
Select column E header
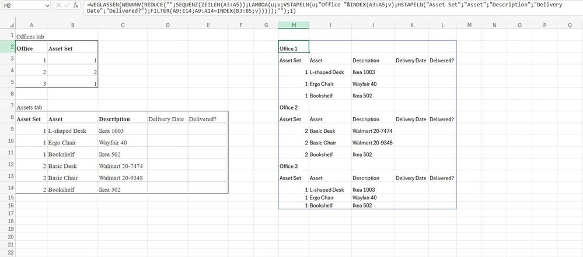click(208, 25)
